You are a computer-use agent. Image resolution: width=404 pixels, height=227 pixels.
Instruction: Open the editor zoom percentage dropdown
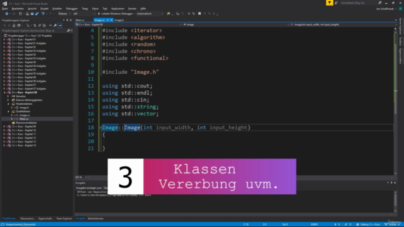click(81, 177)
